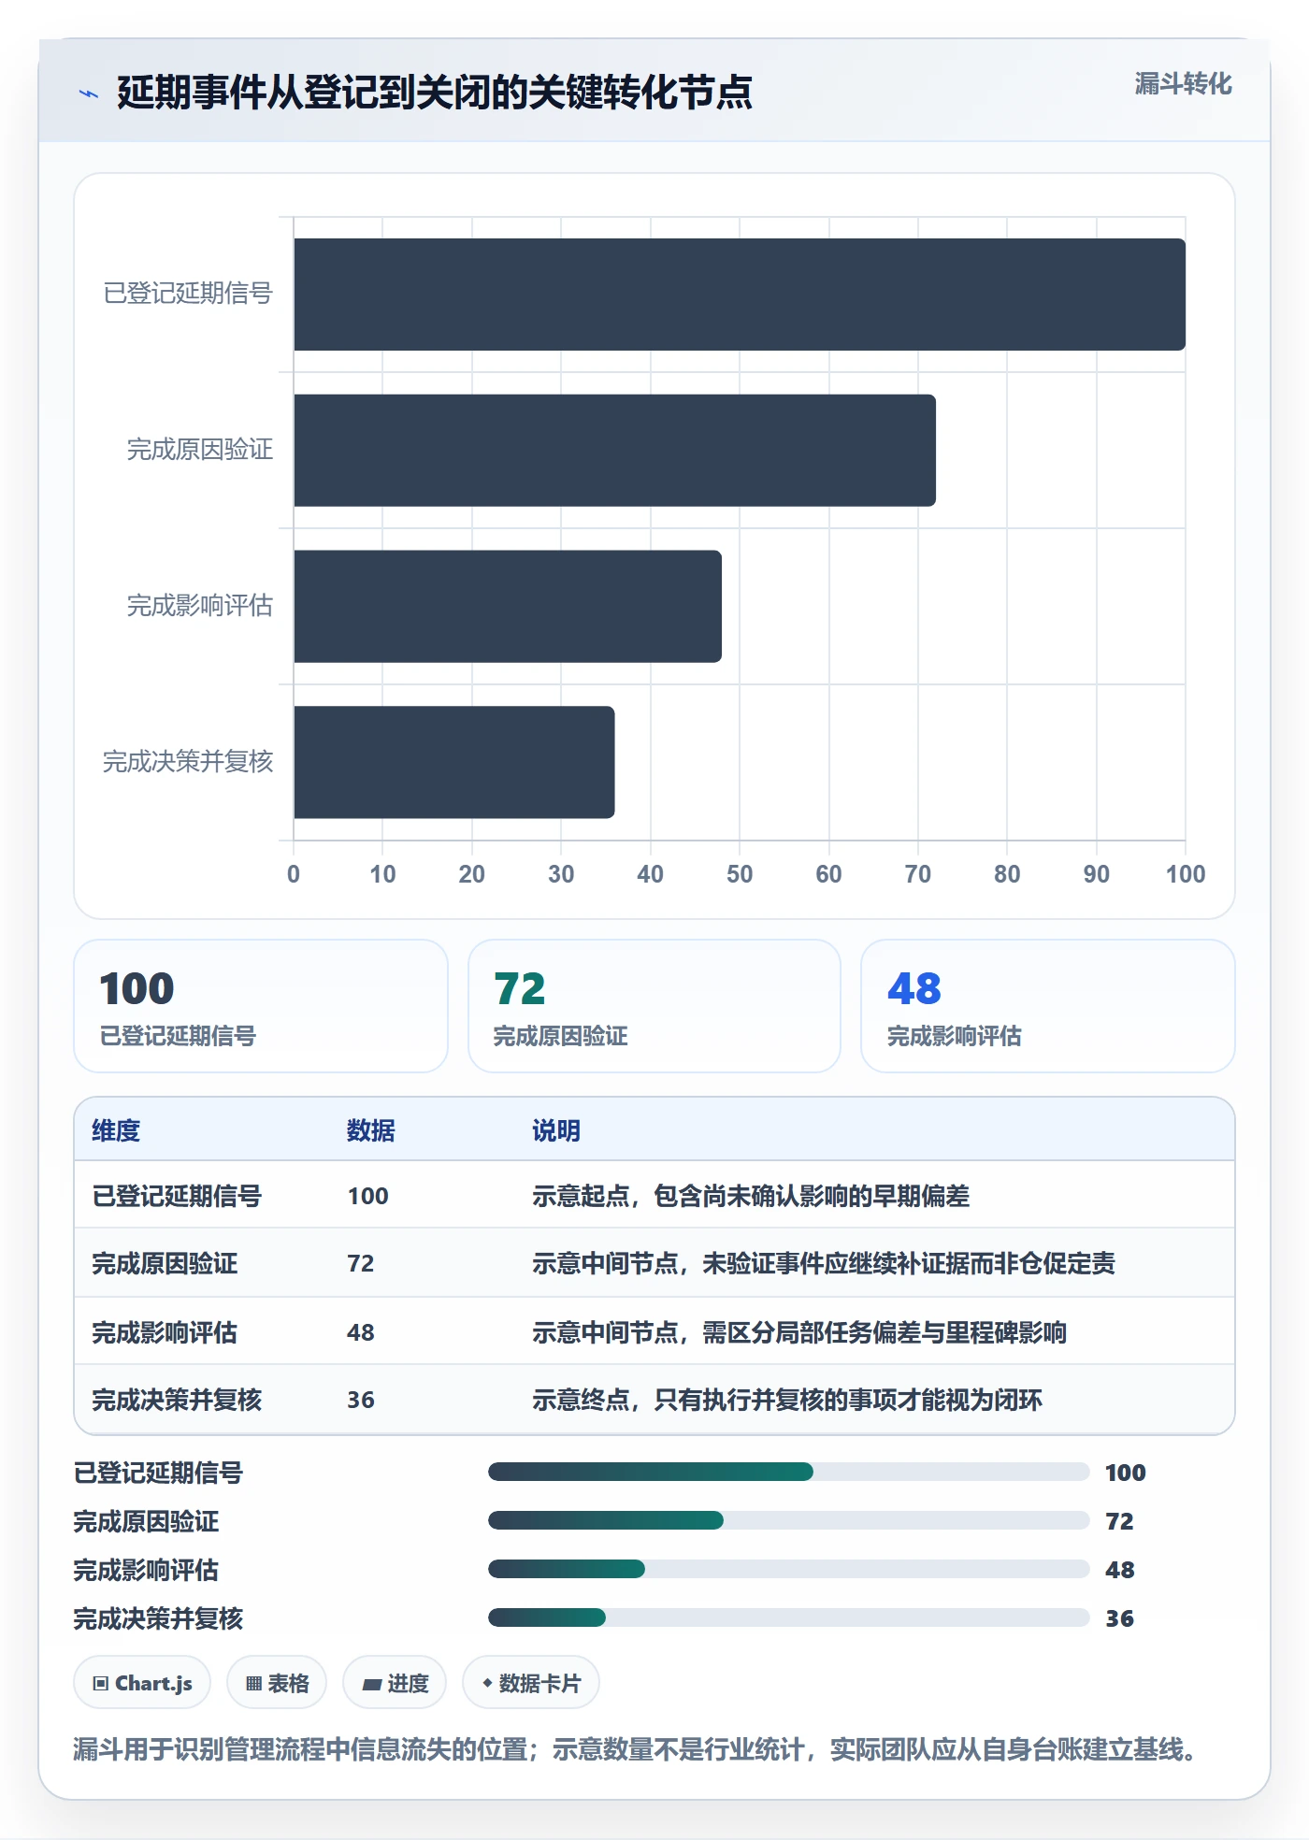Click the 已登记延期信号 label on the chart's axis
This screenshot has width=1309, height=1840.
[x=188, y=294]
